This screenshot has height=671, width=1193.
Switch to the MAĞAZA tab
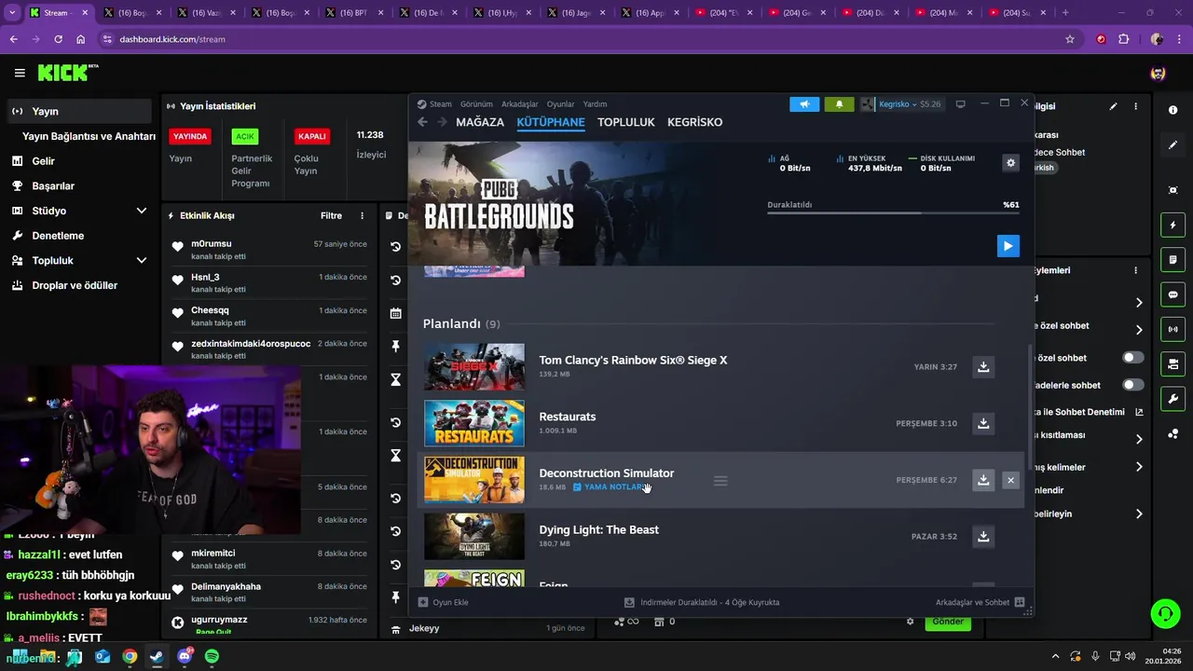[x=480, y=122]
